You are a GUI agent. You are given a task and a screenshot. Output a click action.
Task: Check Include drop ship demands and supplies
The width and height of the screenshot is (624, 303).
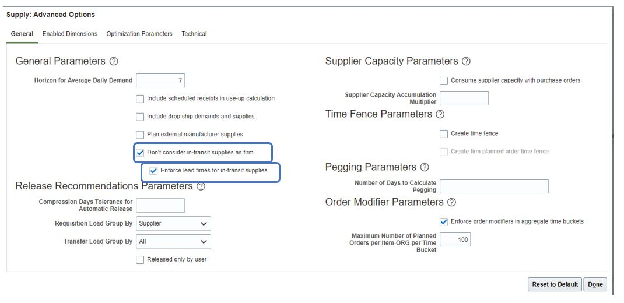coord(140,117)
